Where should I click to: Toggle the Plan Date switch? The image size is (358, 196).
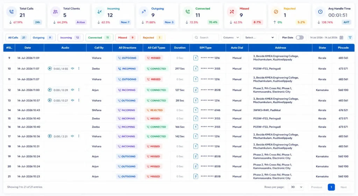(300, 38)
